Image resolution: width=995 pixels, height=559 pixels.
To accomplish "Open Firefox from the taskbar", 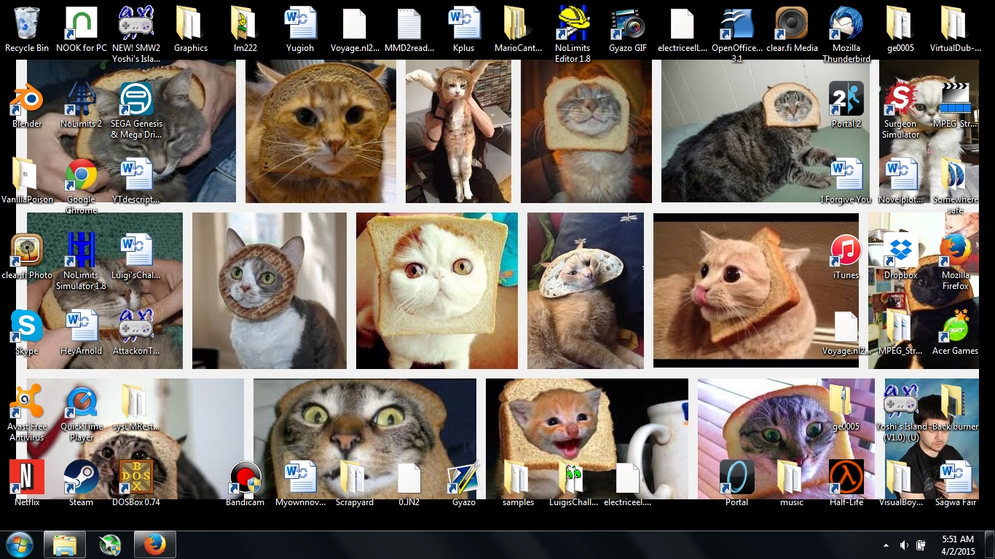I will [x=155, y=544].
